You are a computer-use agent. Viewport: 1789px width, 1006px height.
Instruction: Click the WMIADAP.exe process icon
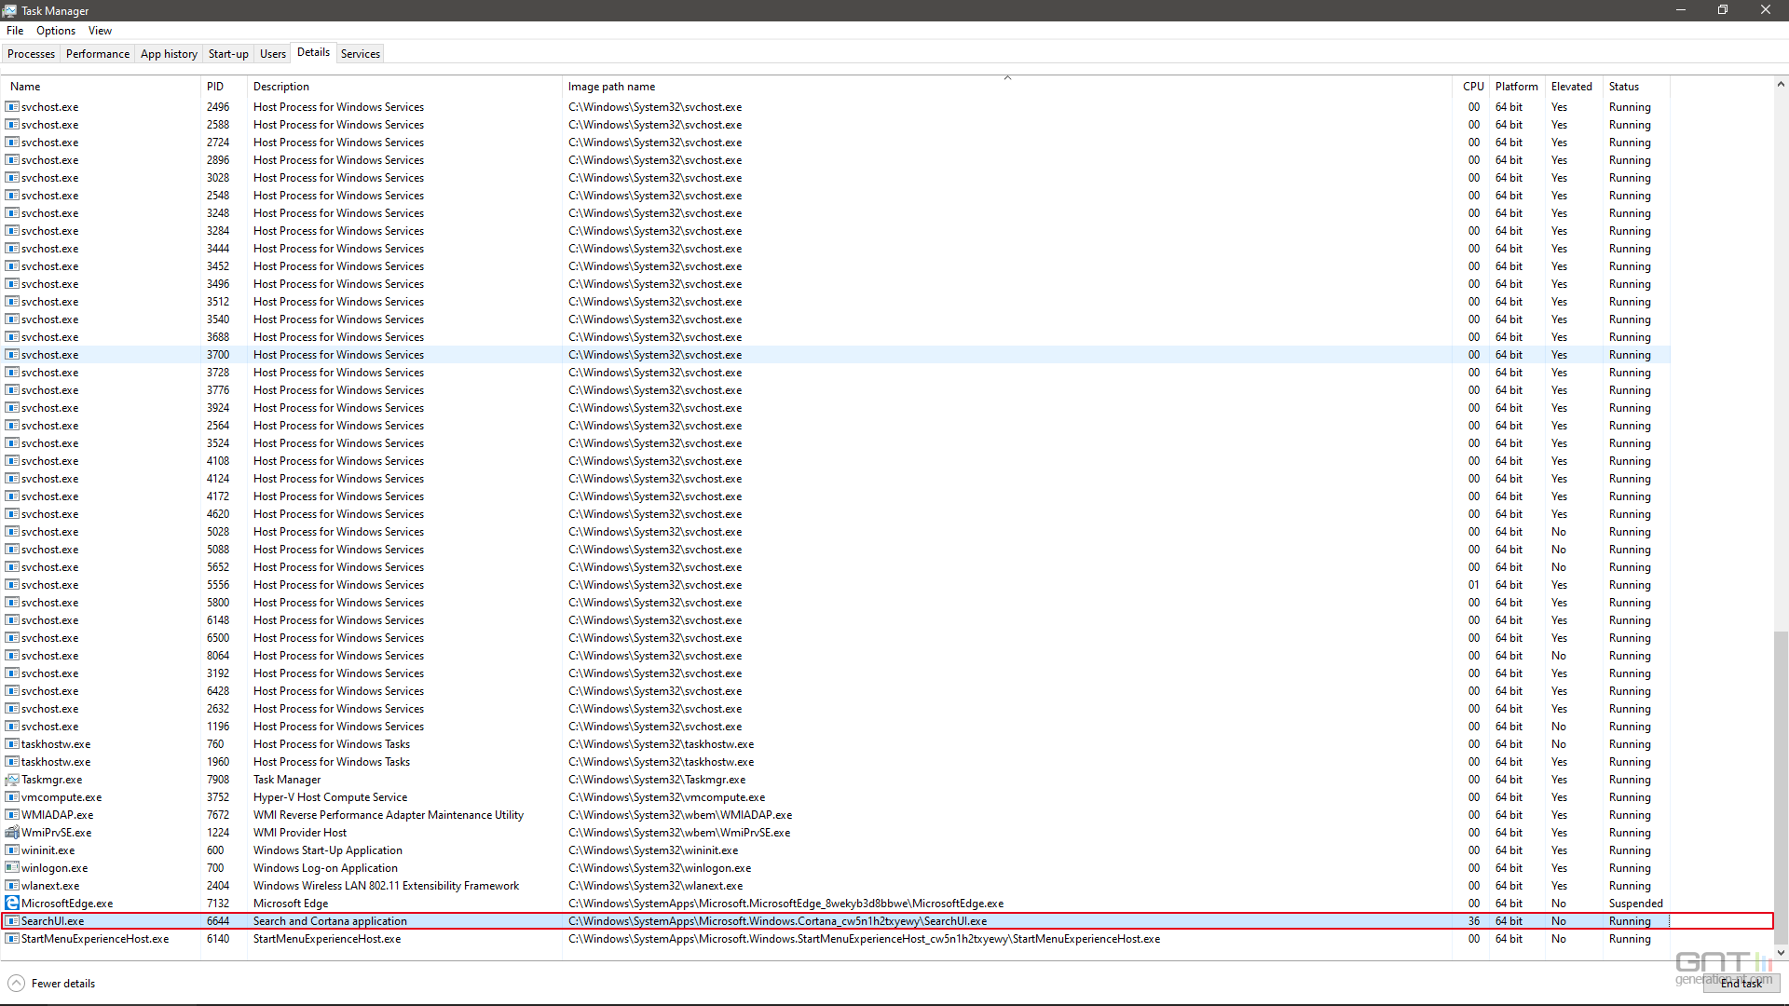12,815
